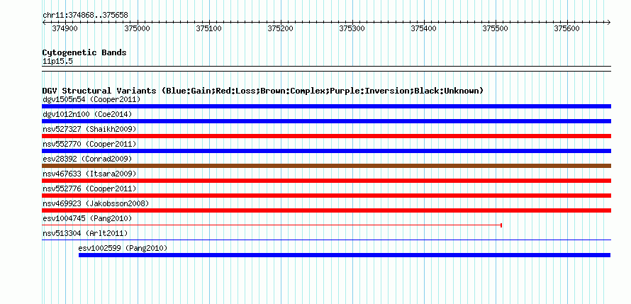
Task: Click the 11p15.5 cytogenetic band line
Action: click(326, 69)
